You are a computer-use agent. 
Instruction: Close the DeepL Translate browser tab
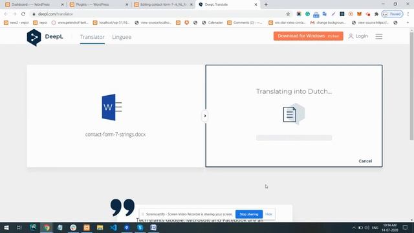(256, 5)
